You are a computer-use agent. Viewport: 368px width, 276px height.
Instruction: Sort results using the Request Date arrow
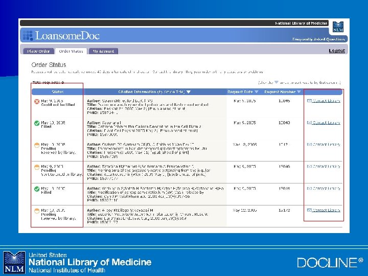[x=256, y=92]
